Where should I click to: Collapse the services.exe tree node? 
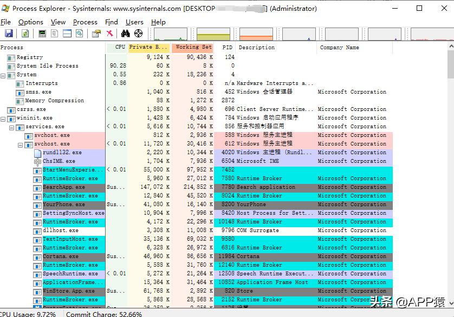(x=12, y=127)
